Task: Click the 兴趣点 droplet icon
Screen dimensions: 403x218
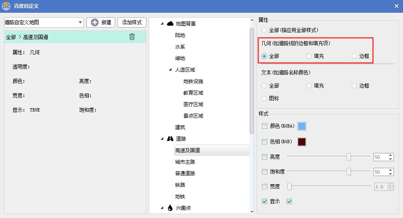Action: click(x=170, y=208)
